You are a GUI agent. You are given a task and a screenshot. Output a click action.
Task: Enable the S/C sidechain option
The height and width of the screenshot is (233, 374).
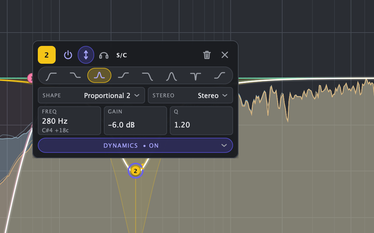pyautogui.click(x=122, y=55)
